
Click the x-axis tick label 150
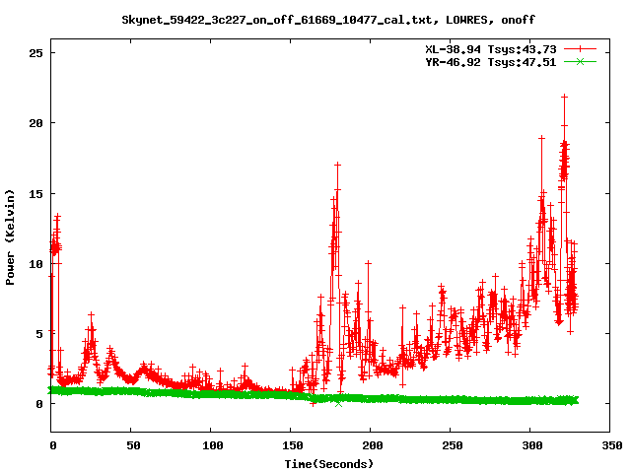(x=293, y=445)
